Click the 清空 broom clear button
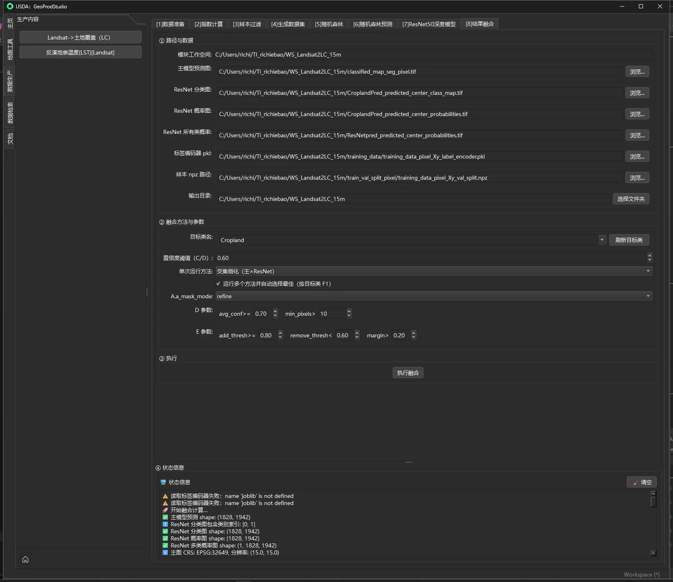Image resolution: width=673 pixels, height=582 pixels. tap(642, 482)
